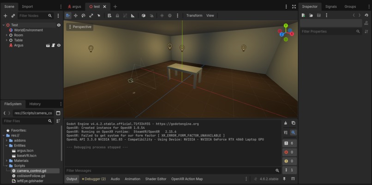Expand the Materials folder

(x=6, y=161)
